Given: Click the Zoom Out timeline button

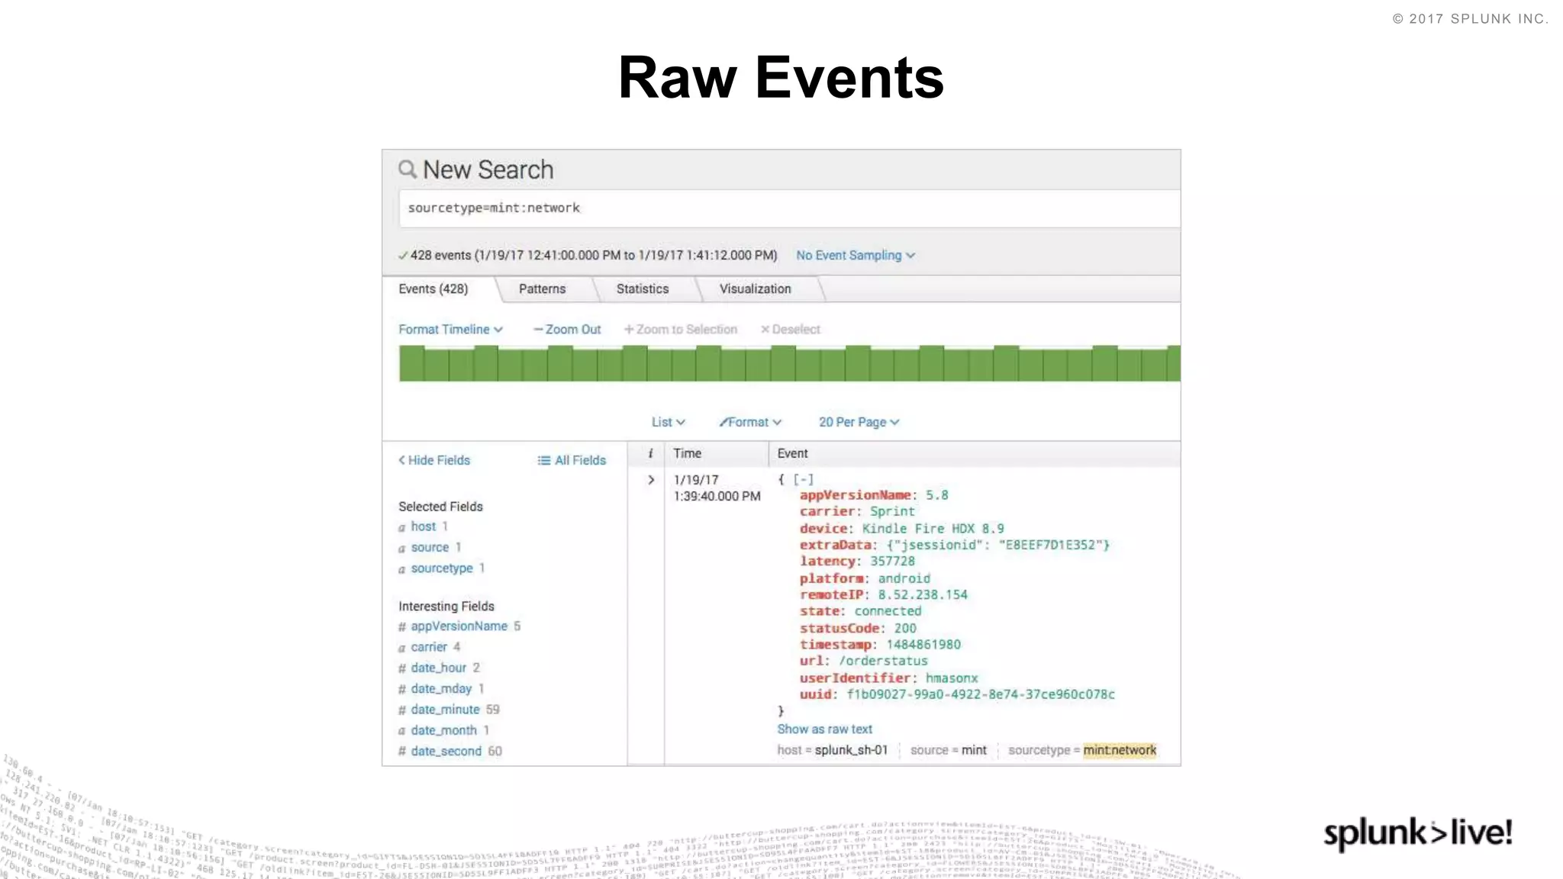Looking at the screenshot, I should (567, 330).
